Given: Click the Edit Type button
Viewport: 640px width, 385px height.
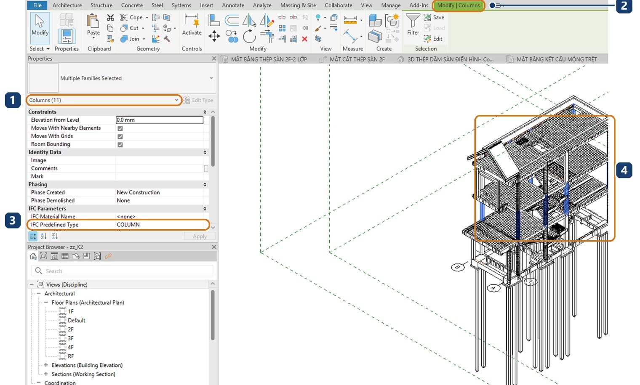Looking at the screenshot, I should click(198, 100).
